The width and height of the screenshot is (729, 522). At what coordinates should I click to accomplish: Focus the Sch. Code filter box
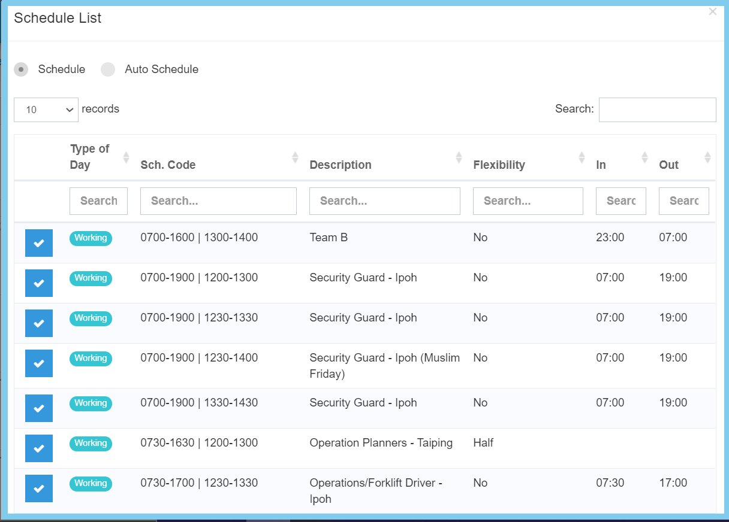click(x=218, y=201)
